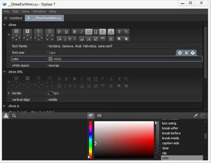Open the View menu
The width and height of the screenshot is (211, 163).
(x=25, y=11)
